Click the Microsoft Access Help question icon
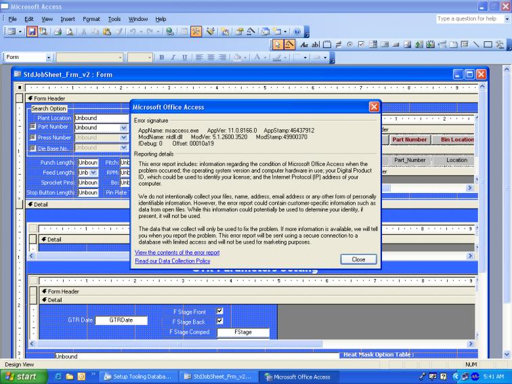512x384 pixels. (297, 32)
